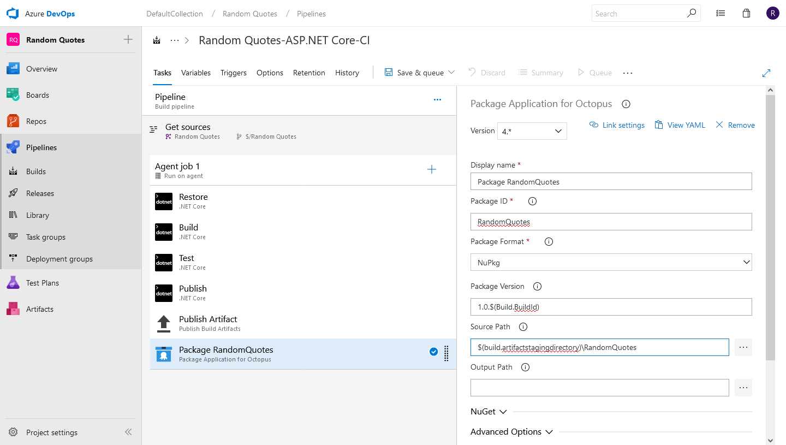Open Random Quotes breadcrumb link
Screen dimensions: 786x445
(x=250, y=14)
